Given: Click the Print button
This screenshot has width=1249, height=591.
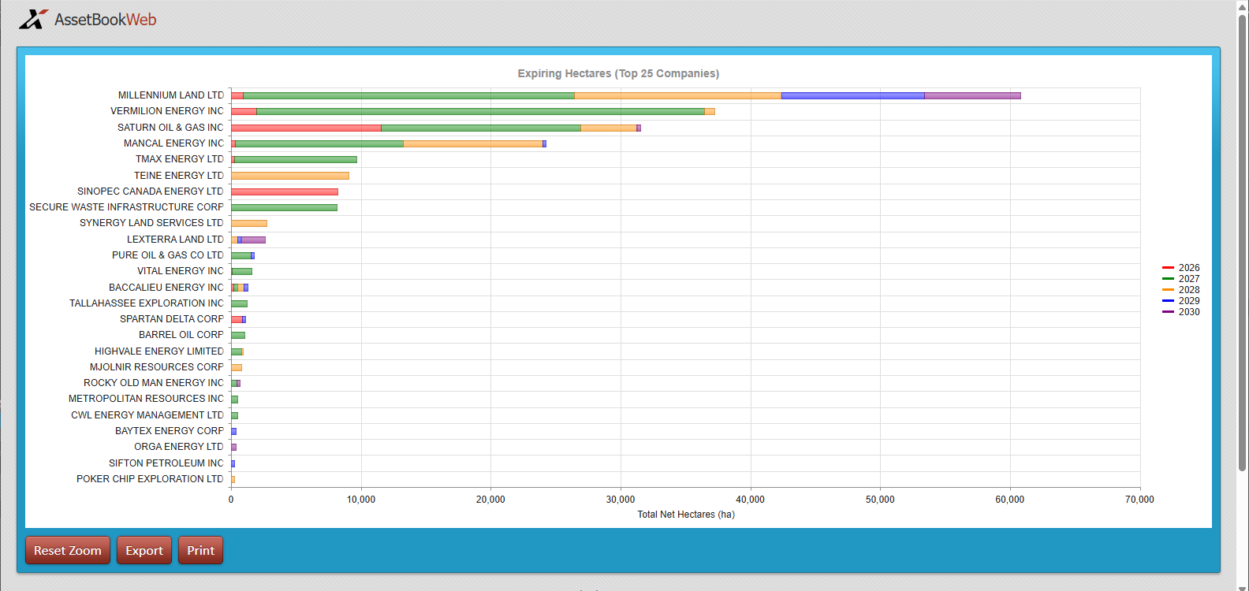Looking at the screenshot, I should click(x=200, y=550).
